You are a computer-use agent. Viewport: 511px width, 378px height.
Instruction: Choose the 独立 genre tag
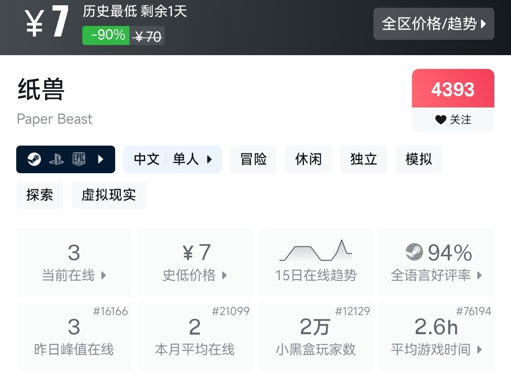(x=364, y=159)
